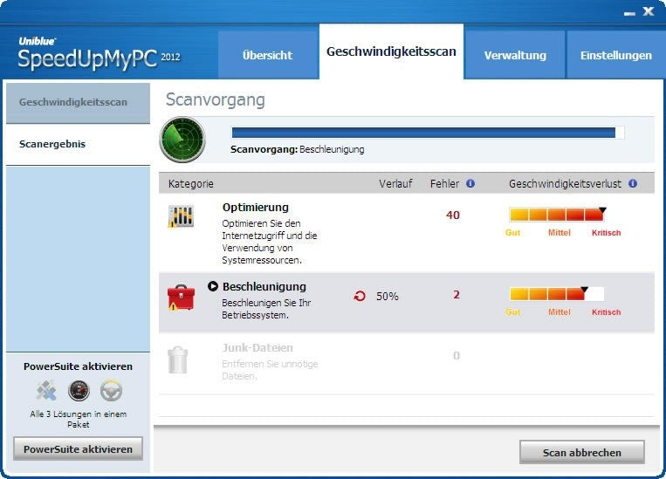The width and height of the screenshot is (666, 479).
Task: Click the Optimierung speed loss gauge
Action: (557, 214)
